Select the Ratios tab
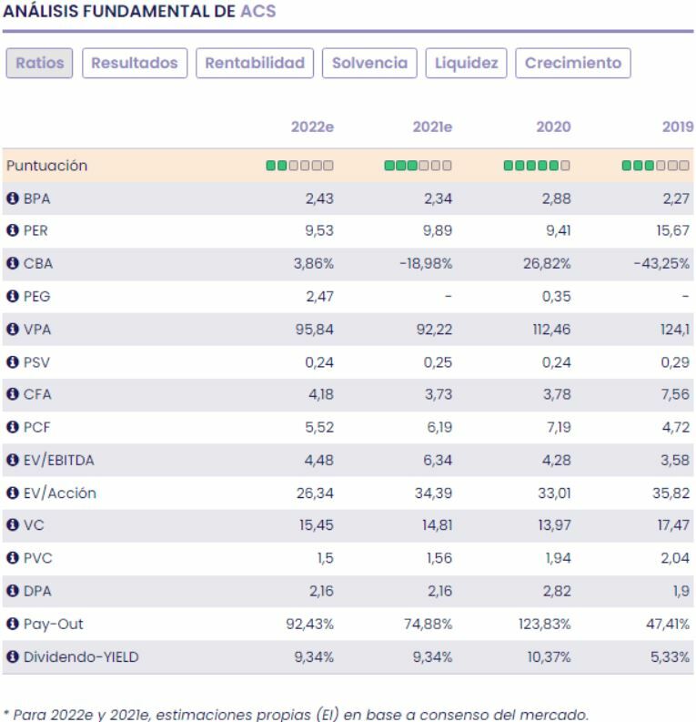696x722 pixels. [40, 64]
